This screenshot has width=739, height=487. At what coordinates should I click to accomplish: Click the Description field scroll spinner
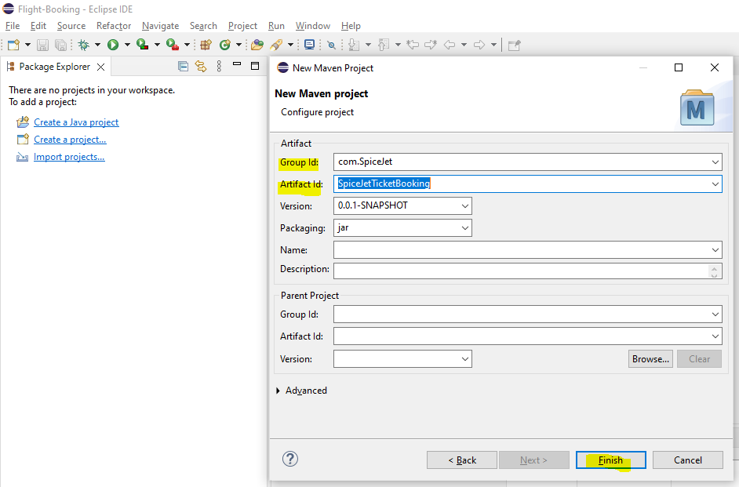tap(714, 271)
